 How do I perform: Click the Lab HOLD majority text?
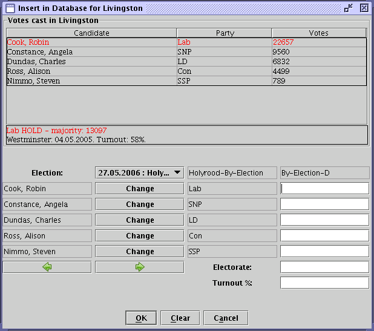point(56,131)
